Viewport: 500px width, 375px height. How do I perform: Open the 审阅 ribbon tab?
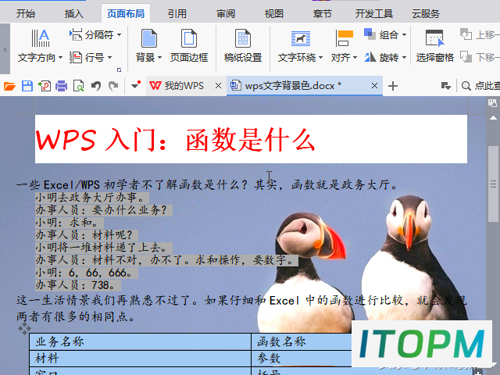click(226, 14)
